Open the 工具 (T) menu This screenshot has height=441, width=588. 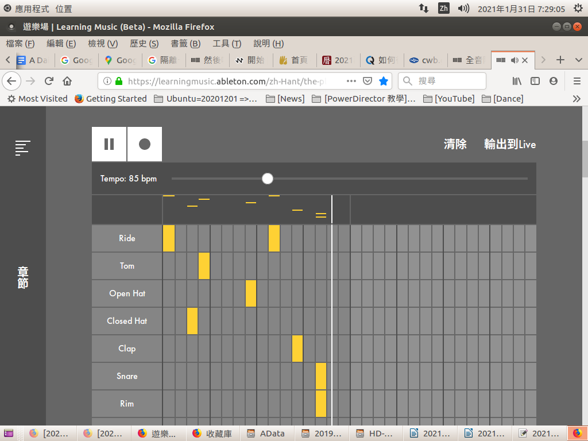227,44
